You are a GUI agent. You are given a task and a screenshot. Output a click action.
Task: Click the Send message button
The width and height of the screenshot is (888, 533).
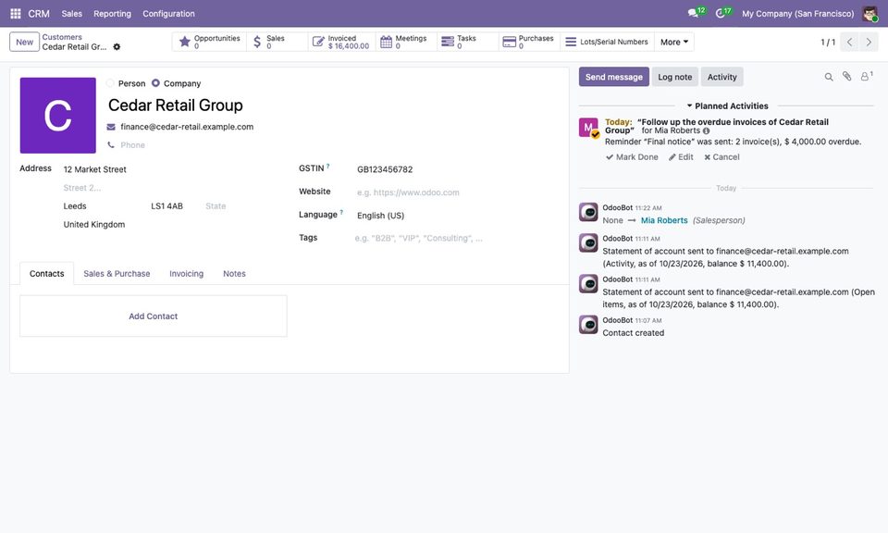pyautogui.click(x=614, y=77)
